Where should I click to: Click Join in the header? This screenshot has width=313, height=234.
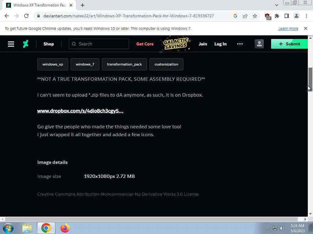point(203,44)
